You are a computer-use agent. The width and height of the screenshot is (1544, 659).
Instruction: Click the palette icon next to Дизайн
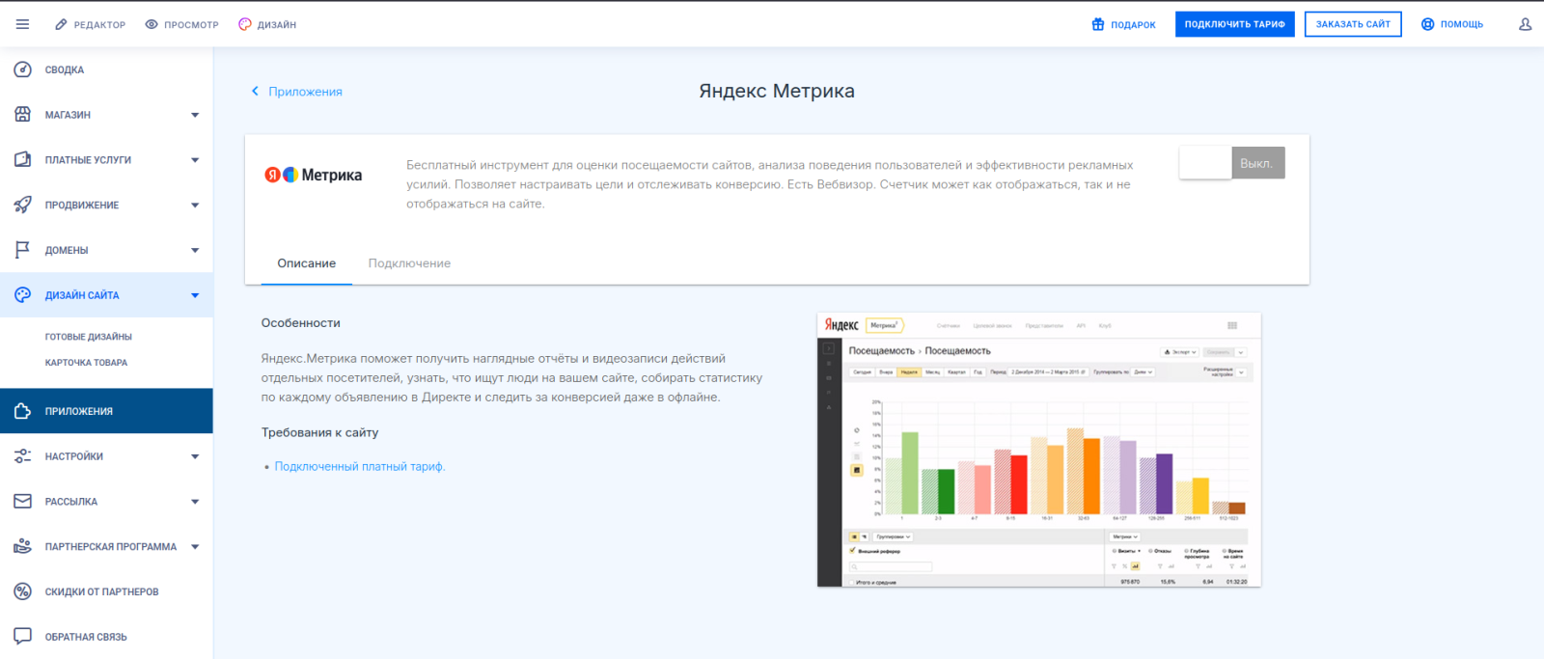click(245, 24)
